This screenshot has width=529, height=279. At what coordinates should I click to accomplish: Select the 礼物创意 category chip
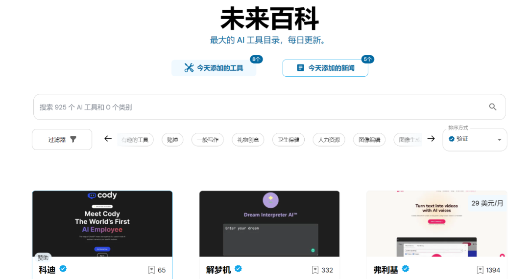pyautogui.click(x=248, y=140)
